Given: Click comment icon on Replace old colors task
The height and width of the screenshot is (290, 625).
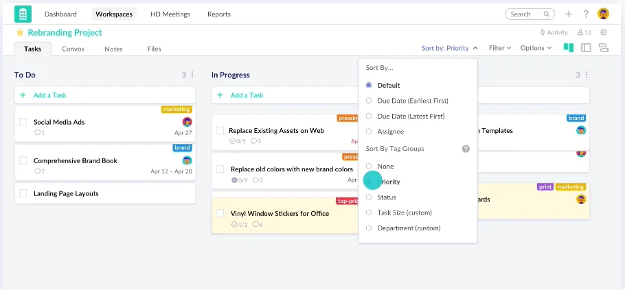Looking at the screenshot, I should coord(255,180).
